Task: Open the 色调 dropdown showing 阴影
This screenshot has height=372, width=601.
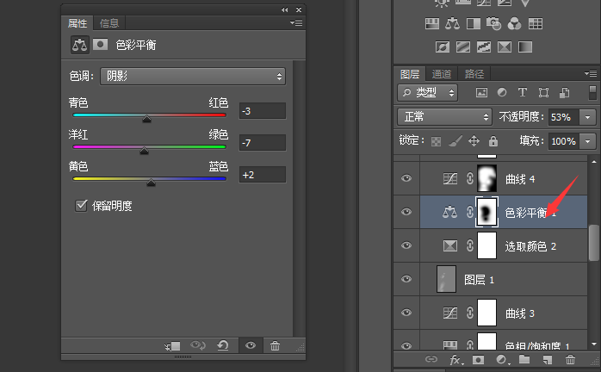Action: coord(193,76)
